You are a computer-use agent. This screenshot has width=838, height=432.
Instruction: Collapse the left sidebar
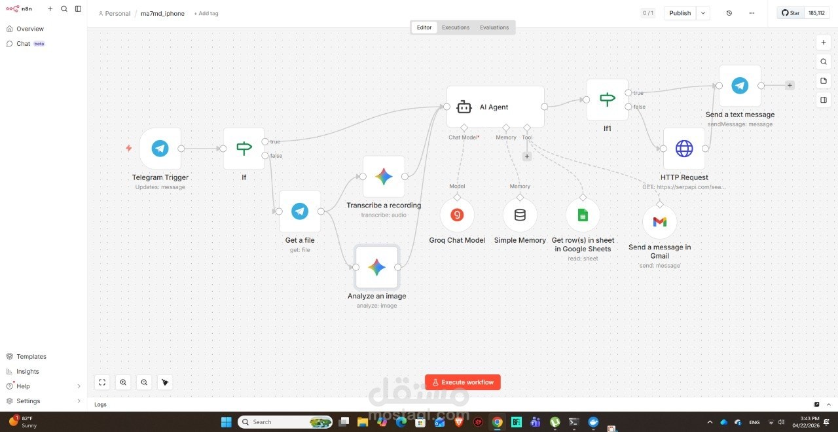pos(78,9)
